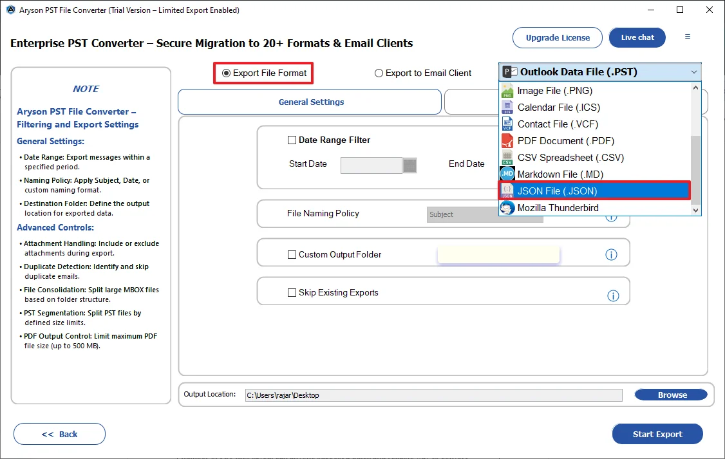Image resolution: width=725 pixels, height=459 pixels.
Task: Open the hamburger menu icon
Action: 688,37
